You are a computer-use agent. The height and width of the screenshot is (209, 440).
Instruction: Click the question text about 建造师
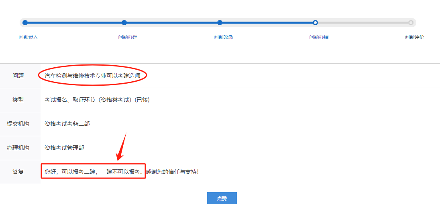click(92, 76)
